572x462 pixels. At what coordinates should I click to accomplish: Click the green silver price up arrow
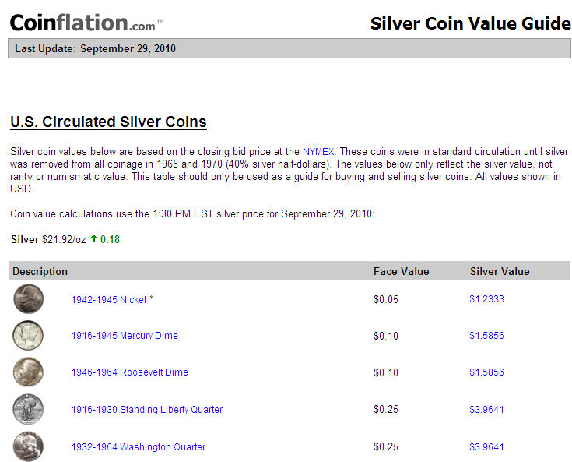[x=93, y=239]
